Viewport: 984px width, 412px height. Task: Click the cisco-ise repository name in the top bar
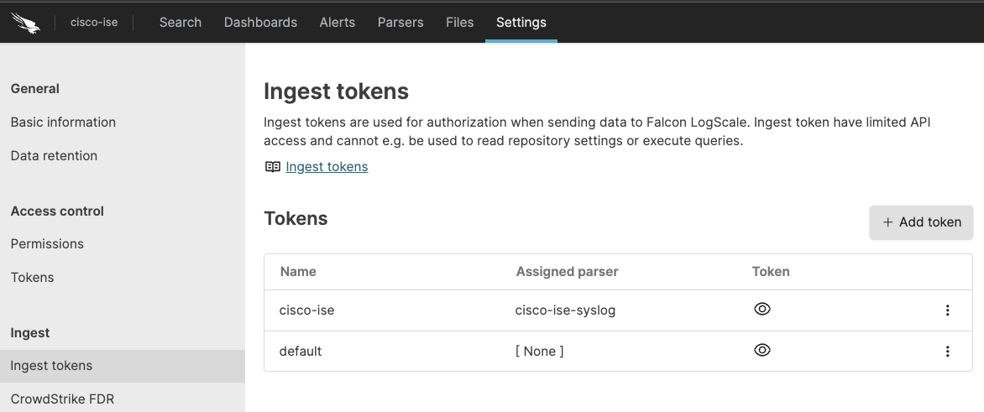coord(94,23)
